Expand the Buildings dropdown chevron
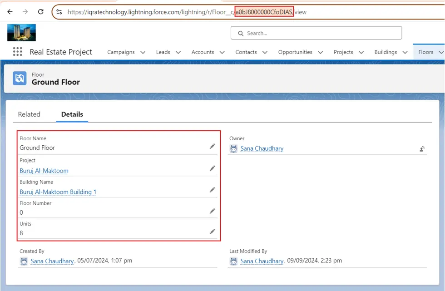445x291 pixels. coord(405,53)
